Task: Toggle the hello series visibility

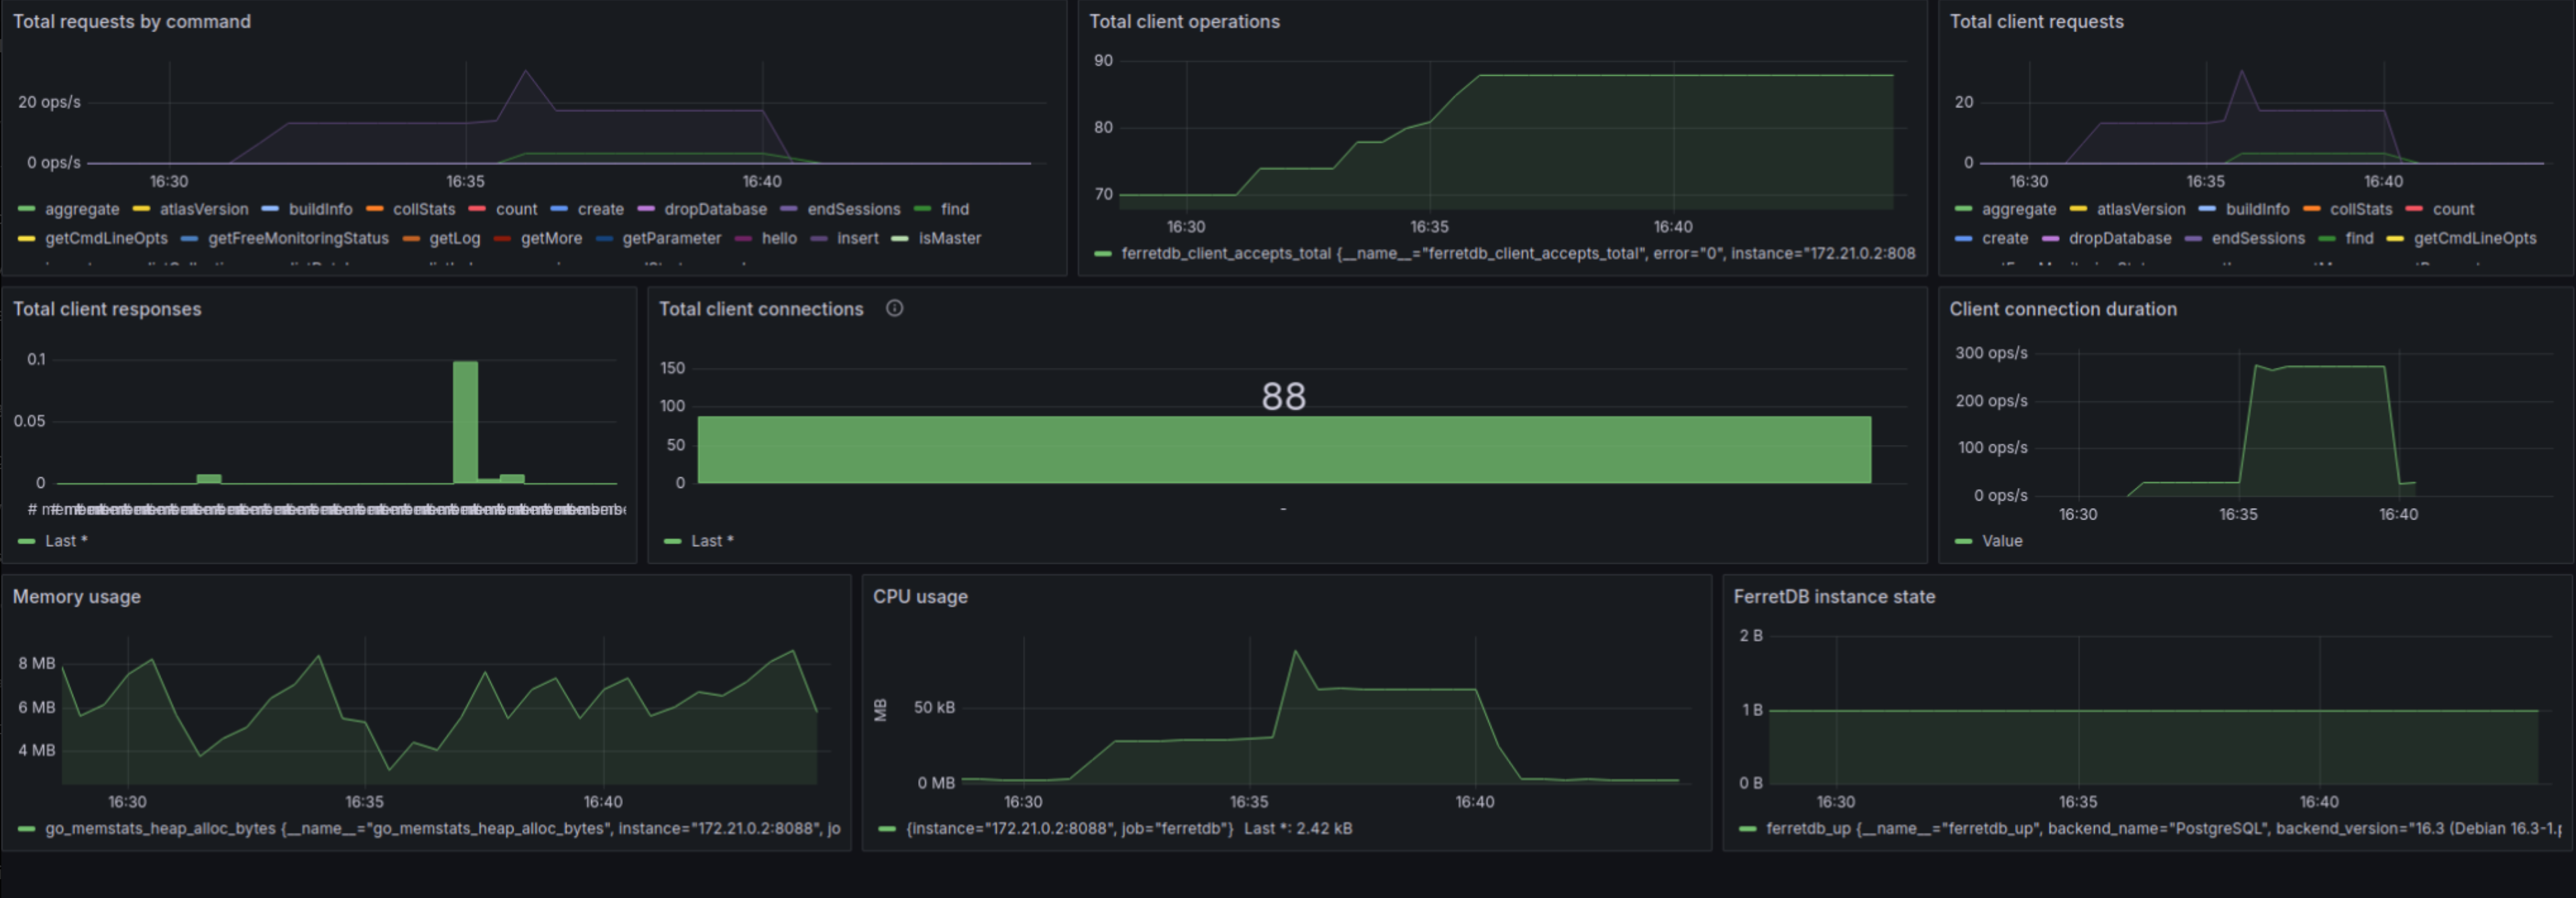Action: click(780, 238)
